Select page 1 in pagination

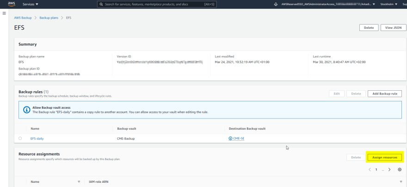pos(376,169)
